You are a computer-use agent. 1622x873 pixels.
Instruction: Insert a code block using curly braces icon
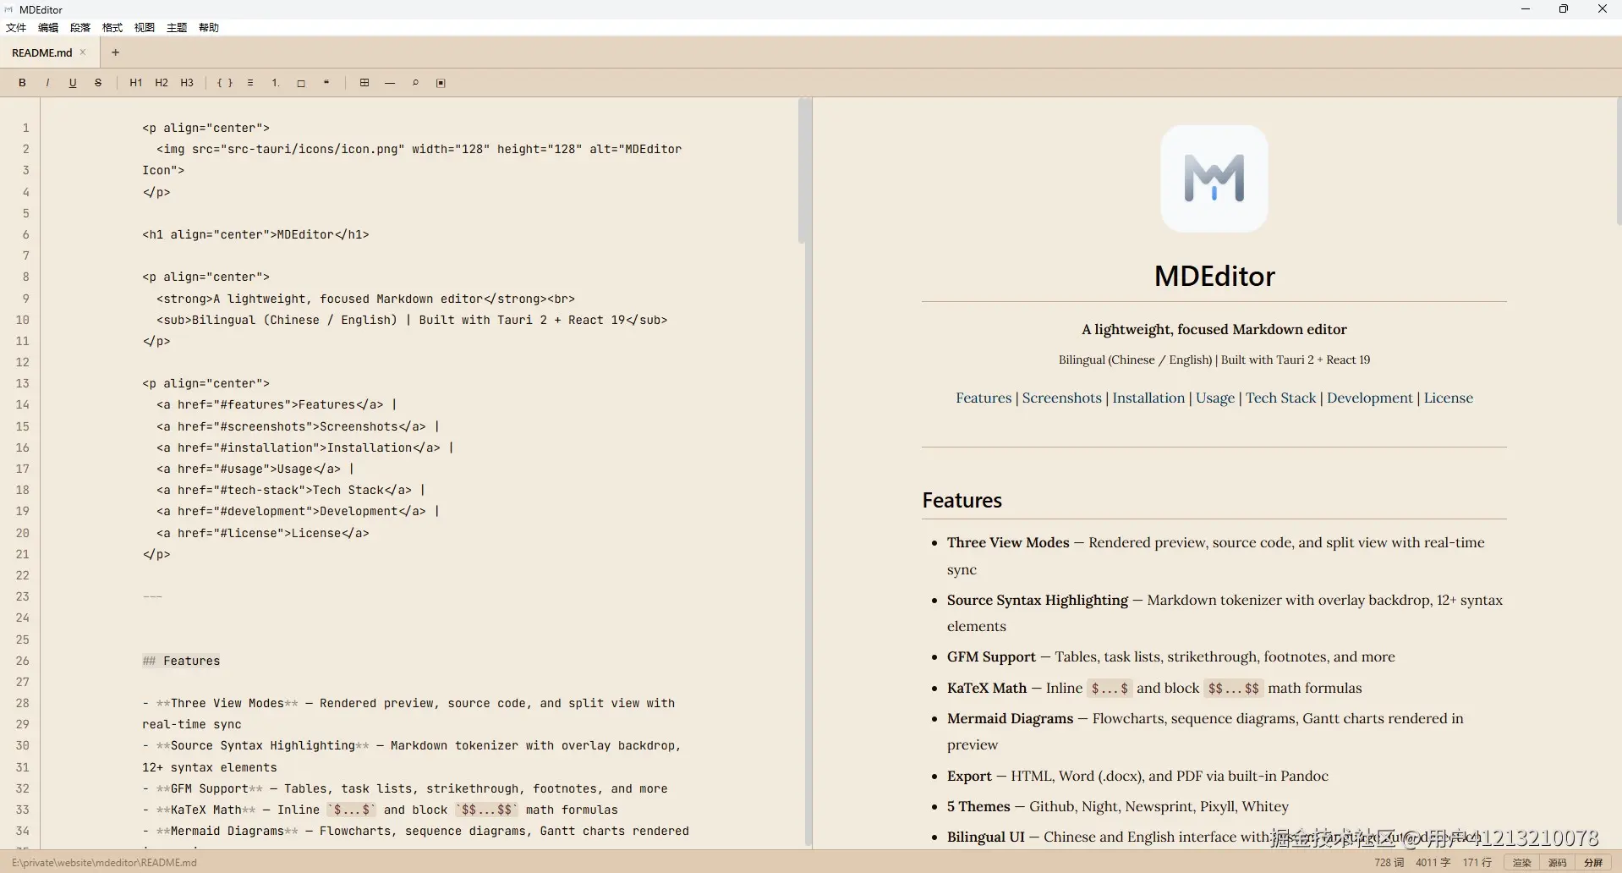pos(225,83)
